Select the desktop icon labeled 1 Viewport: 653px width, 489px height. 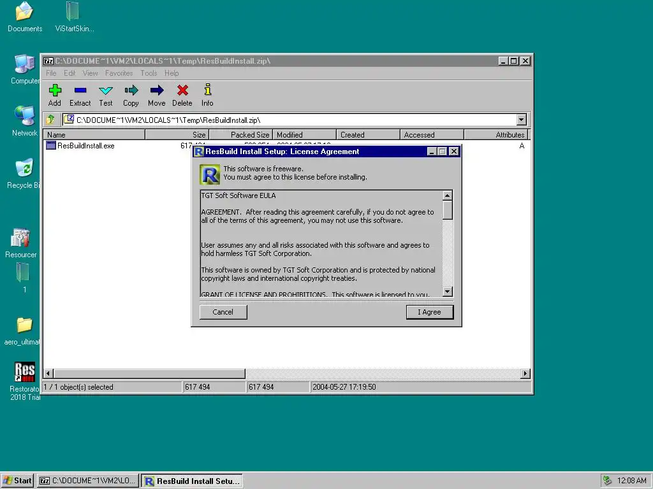[x=23, y=273]
